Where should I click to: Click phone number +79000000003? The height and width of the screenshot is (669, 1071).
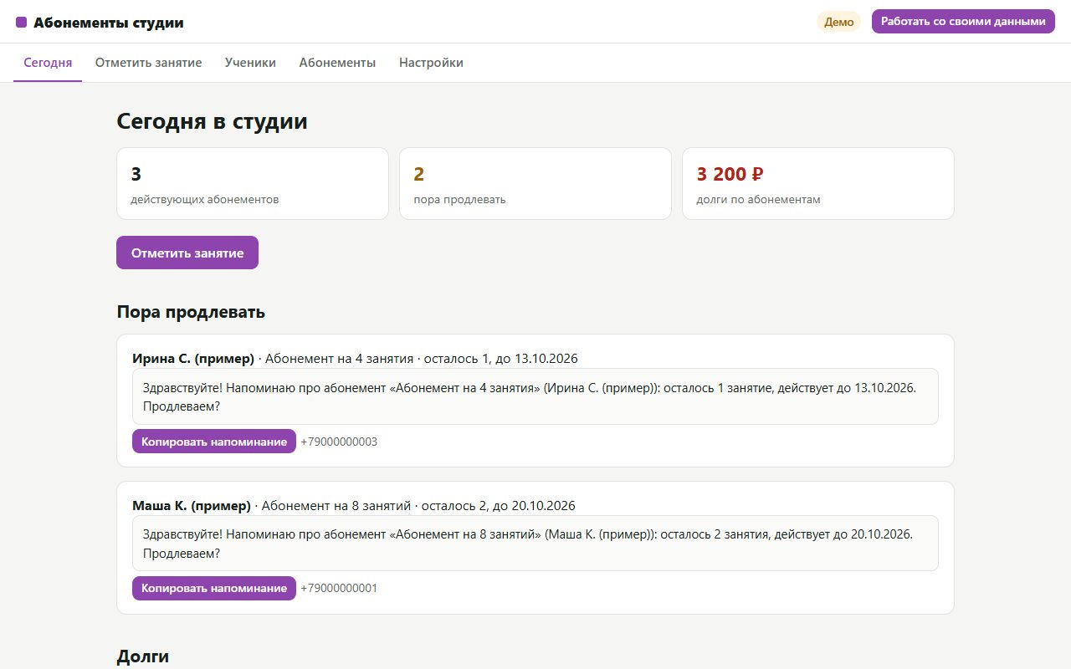(x=339, y=442)
